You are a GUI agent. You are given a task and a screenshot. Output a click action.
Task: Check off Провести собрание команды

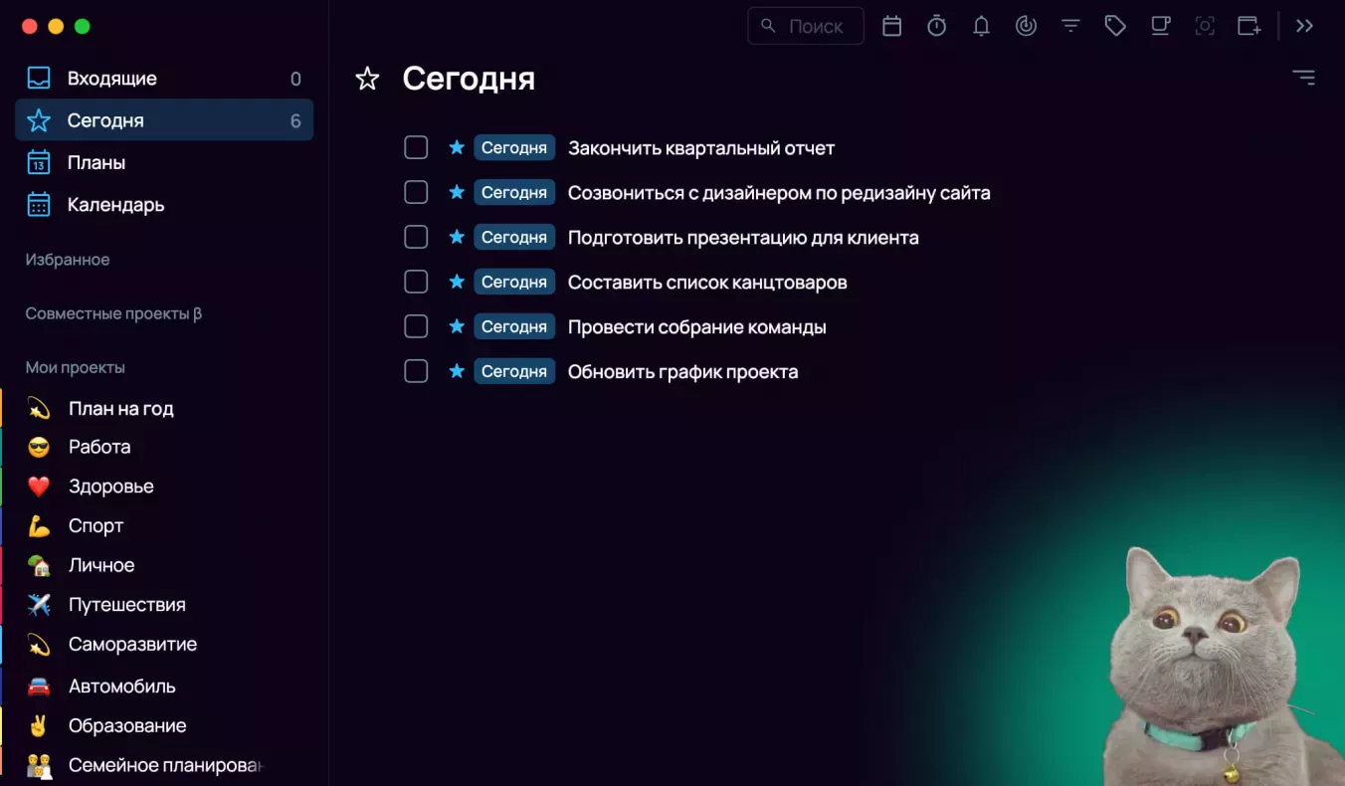416,326
